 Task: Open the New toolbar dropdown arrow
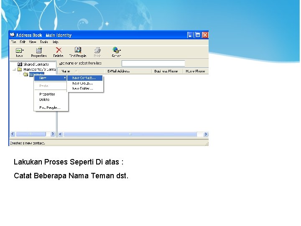point(23,50)
